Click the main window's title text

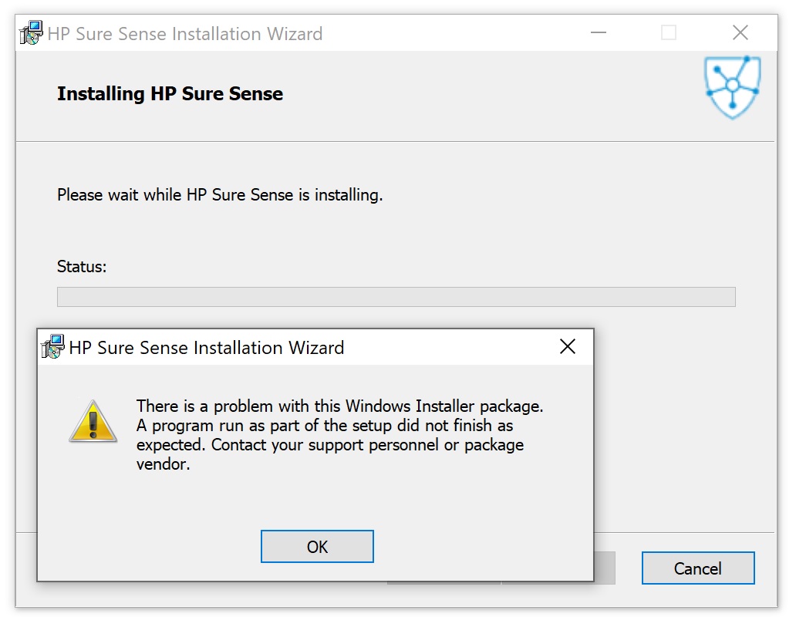coord(184,34)
